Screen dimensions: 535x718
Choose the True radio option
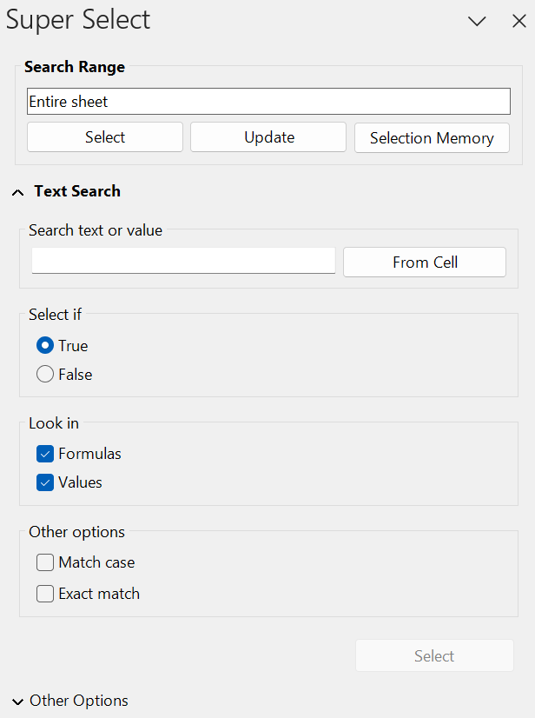tap(45, 346)
